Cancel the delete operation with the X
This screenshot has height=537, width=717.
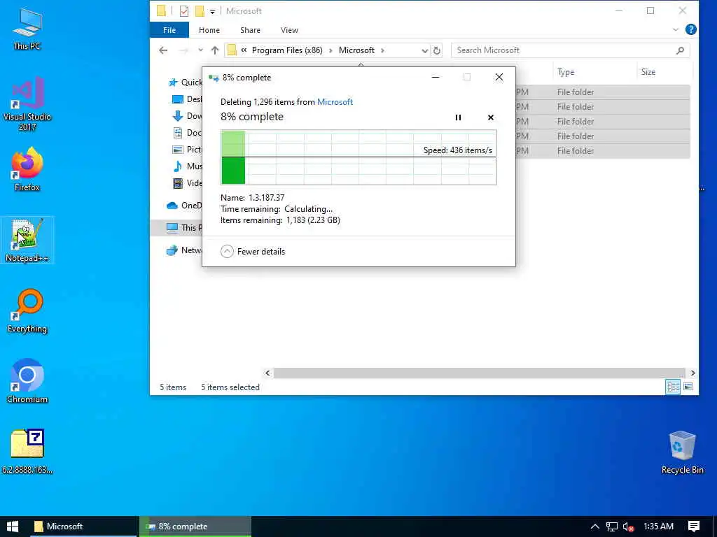[491, 117]
